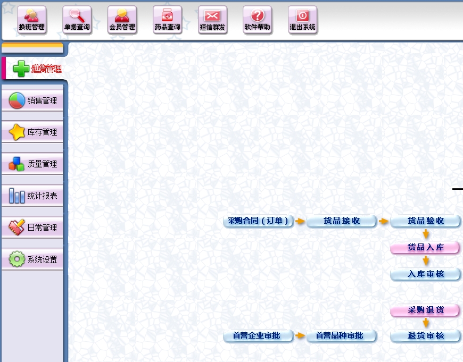The width and height of the screenshot is (463, 362).
Task: Open the 库存管理 star sidebar item
Action: 32,132
